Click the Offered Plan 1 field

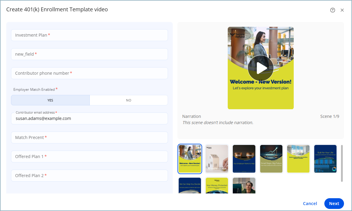tap(89, 157)
